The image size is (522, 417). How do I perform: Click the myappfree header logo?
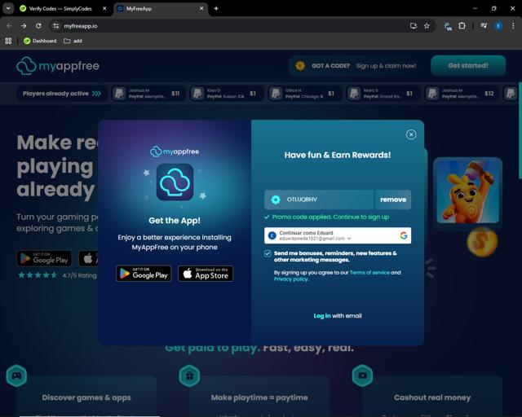click(x=58, y=66)
